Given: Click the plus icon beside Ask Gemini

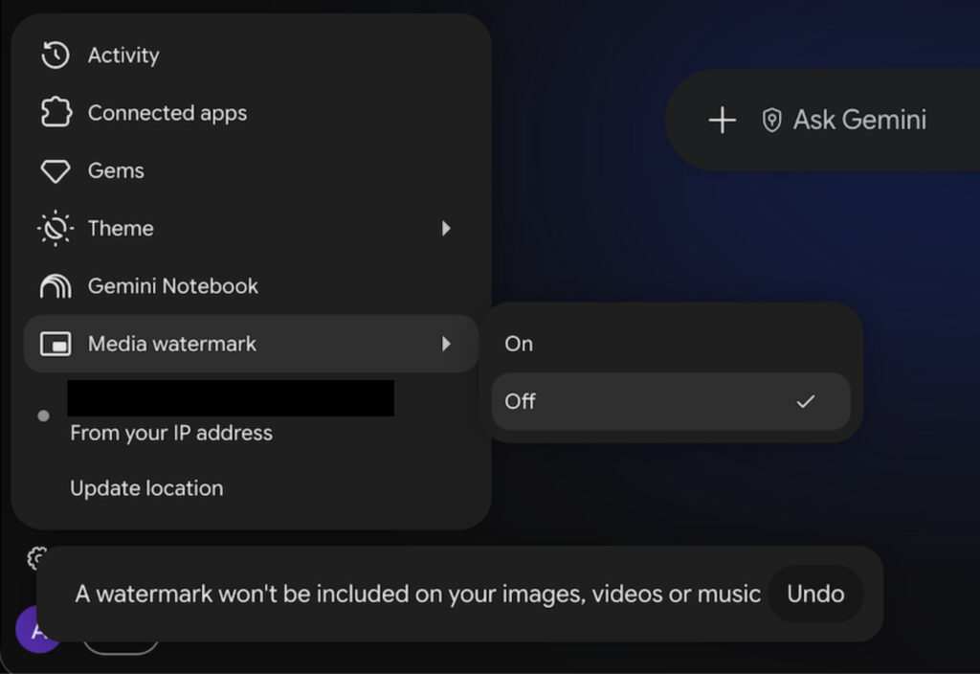Looking at the screenshot, I should 722,120.
